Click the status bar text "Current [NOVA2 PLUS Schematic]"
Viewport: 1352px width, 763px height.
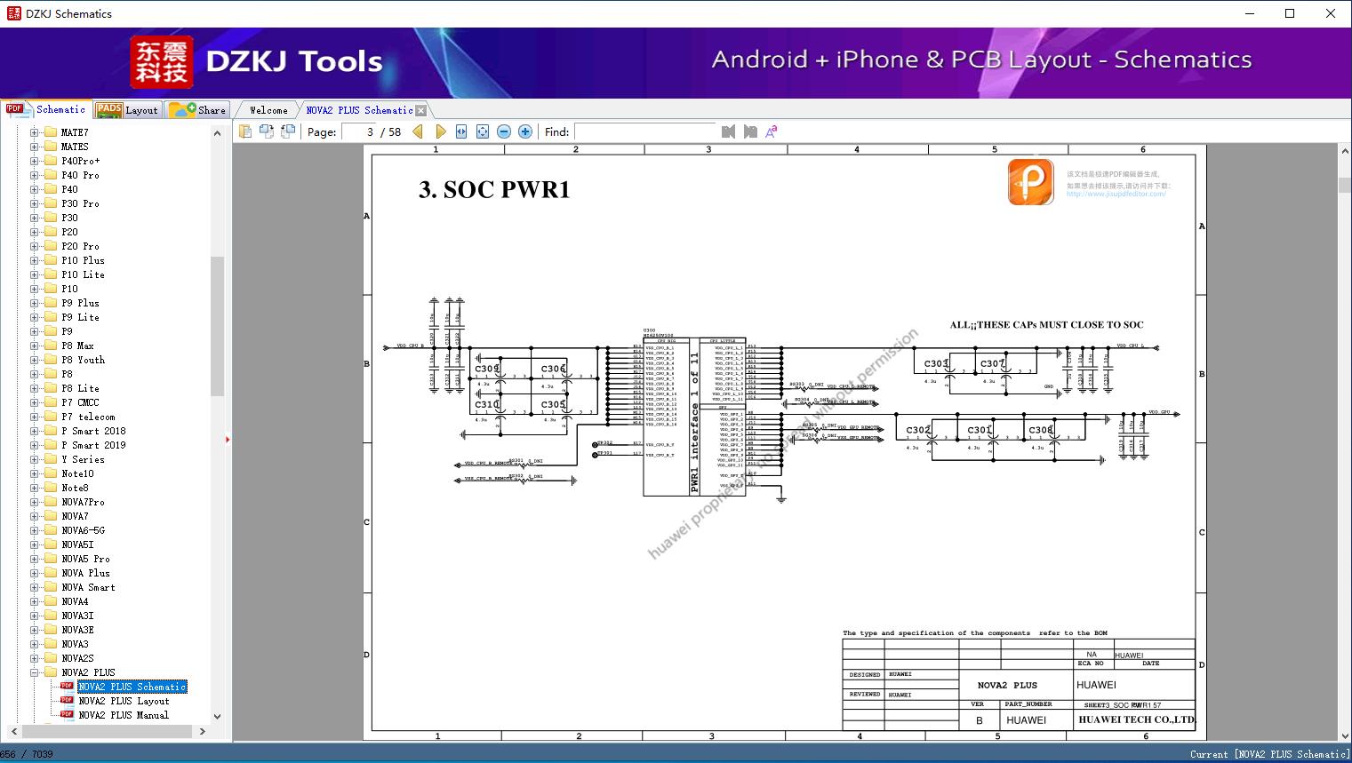pos(1269,754)
